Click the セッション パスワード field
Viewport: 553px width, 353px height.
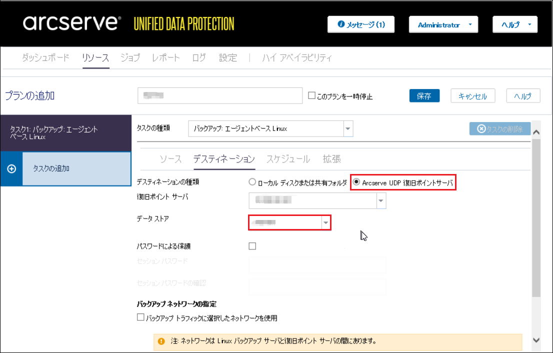point(317,265)
